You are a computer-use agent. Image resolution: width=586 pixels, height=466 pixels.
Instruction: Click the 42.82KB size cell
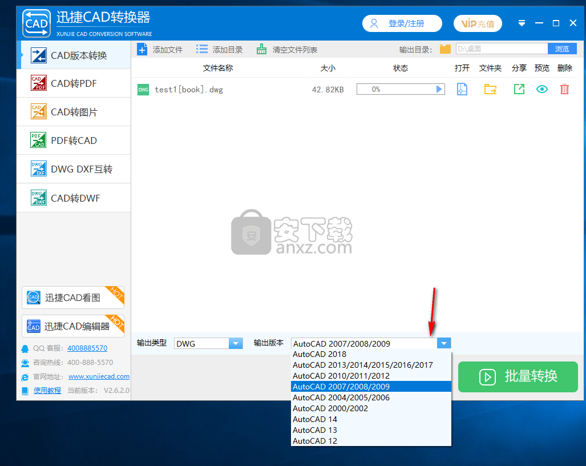point(328,90)
